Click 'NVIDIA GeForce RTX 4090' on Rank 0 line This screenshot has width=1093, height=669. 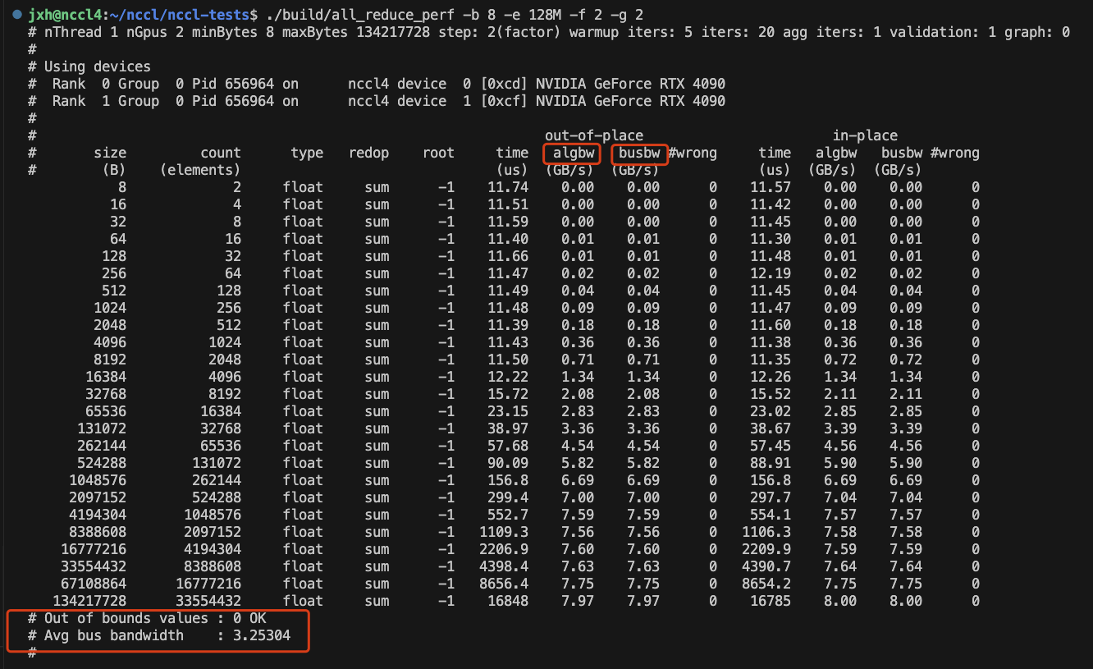pyautogui.click(x=630, y=84)
